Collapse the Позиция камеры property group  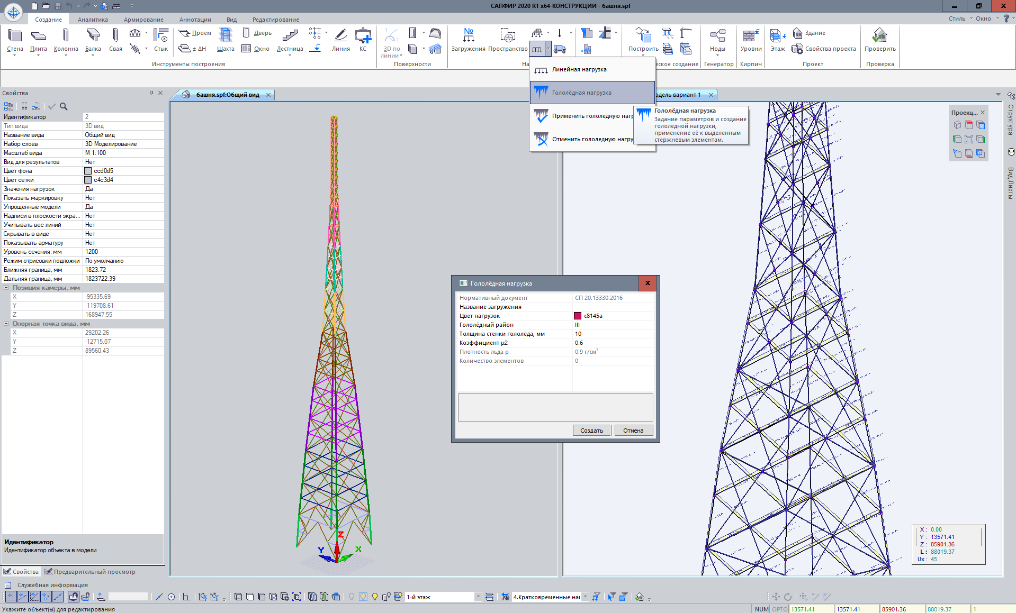coord(6,288)
